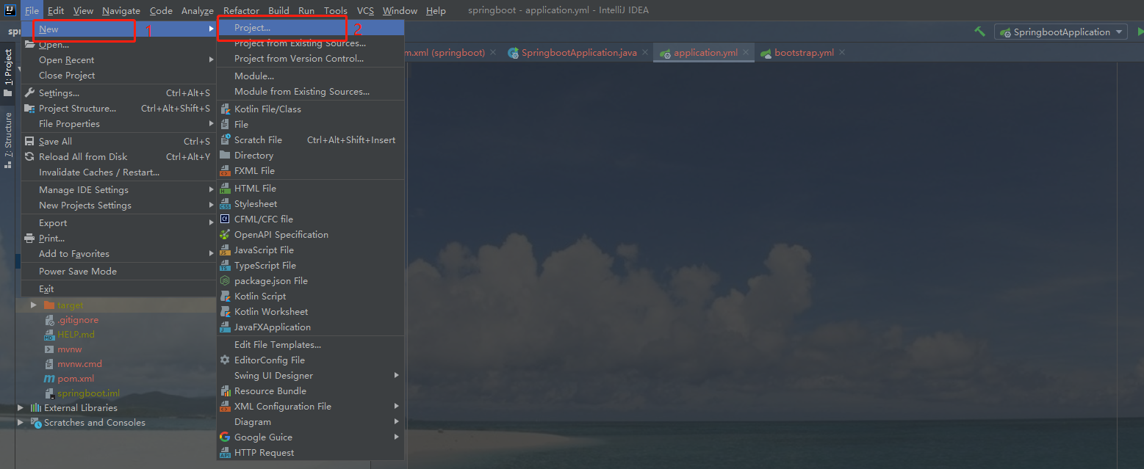Select Module... menu entry

(x=310, y=76)
